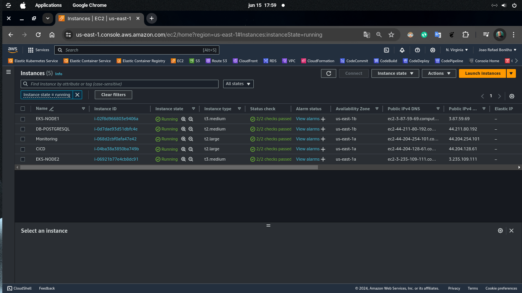Sort by Instance type column arrow
Screen dimensions: 522x293
pos(239,109)
